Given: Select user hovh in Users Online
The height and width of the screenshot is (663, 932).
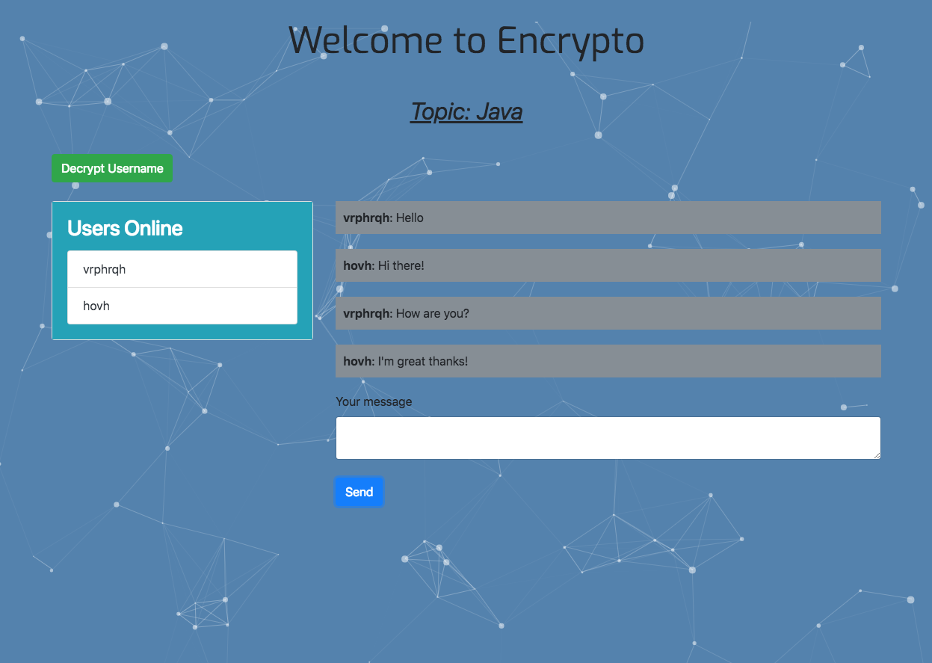Looking at the screenshot, I should click(x=182, y=306).
